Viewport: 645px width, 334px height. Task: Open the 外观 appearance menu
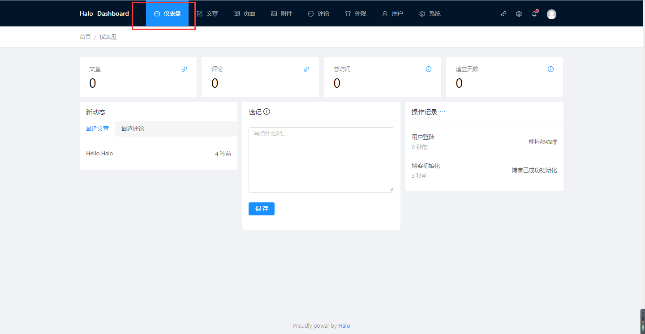pyautogui.click(x=356, y=13)
